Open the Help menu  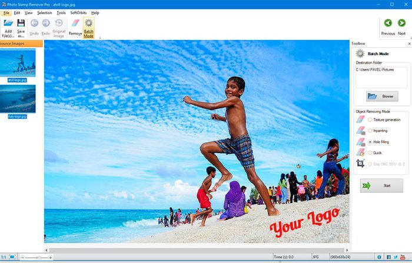click(x=95, y=13)
